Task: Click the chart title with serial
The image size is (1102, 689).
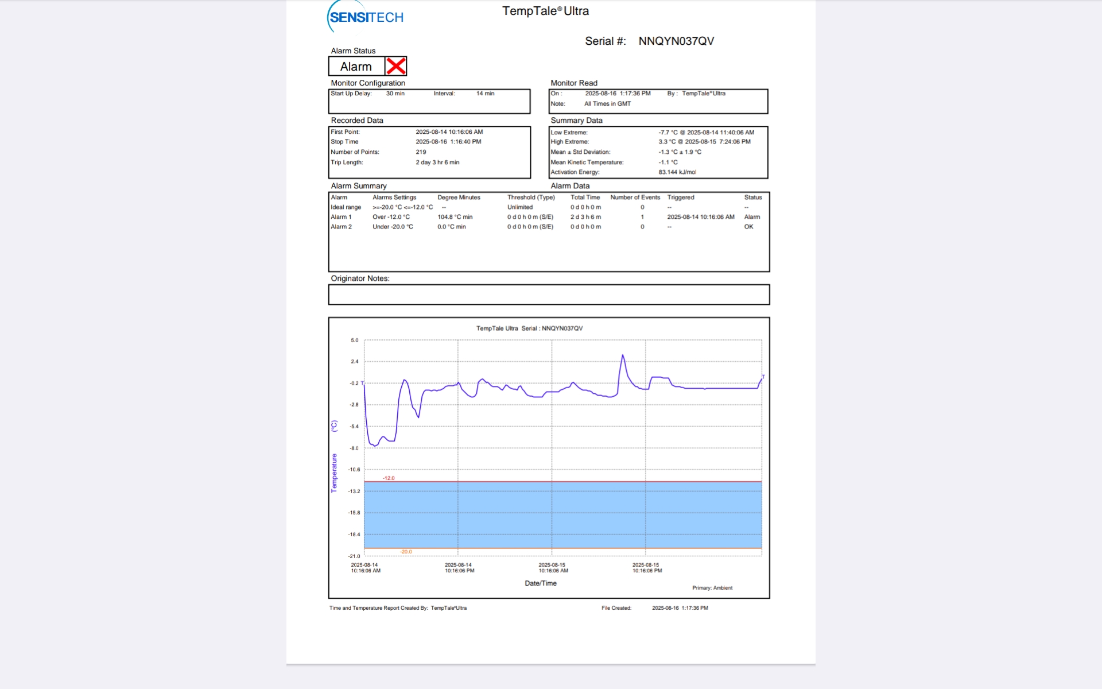Action: point(529,328)
